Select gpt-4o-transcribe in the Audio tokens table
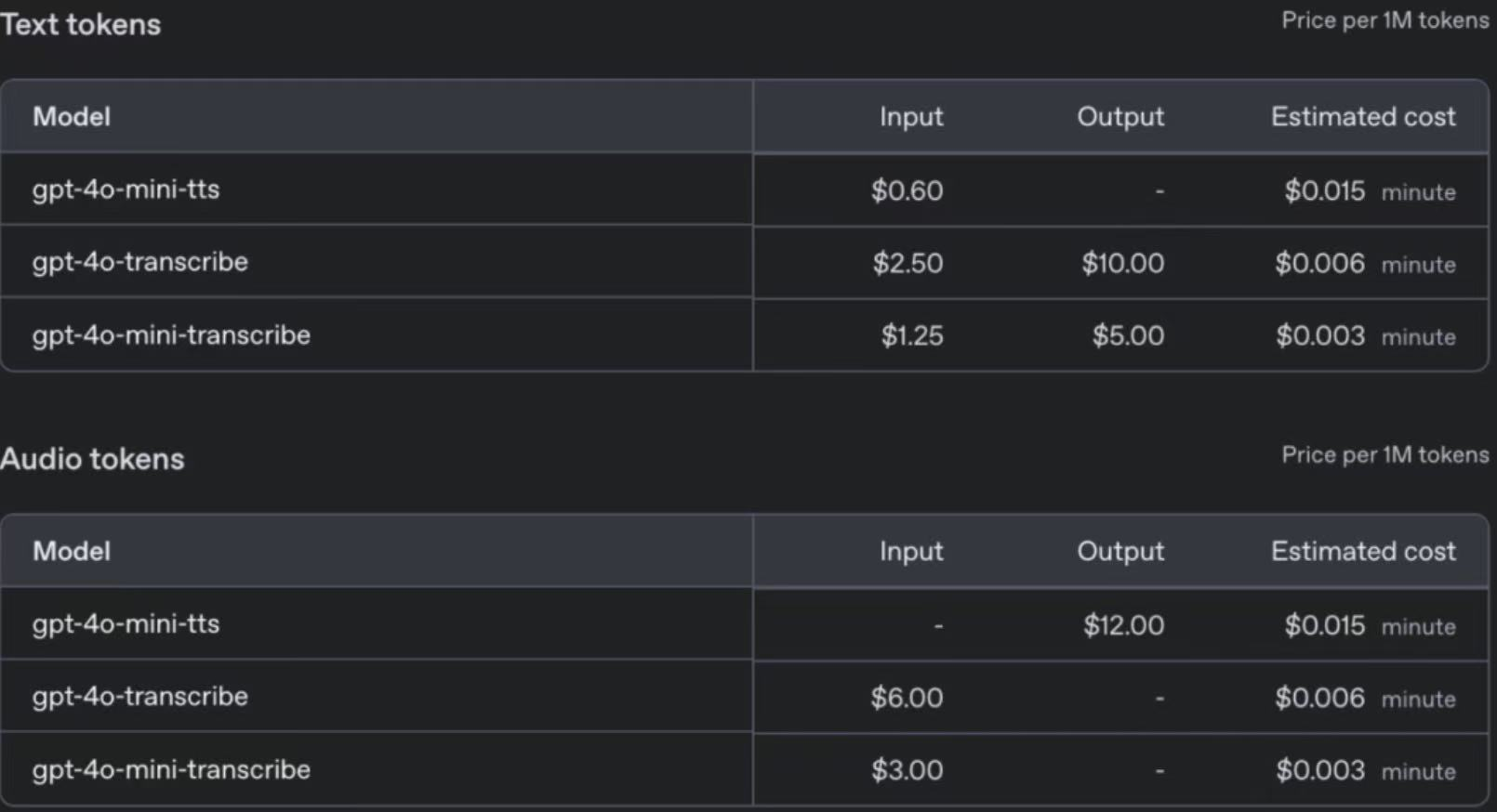Screen dimensions: 1497x812 tap(140, 696)
